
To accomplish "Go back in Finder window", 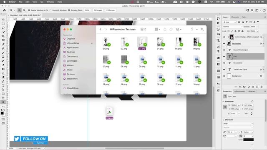I will pos(101,29).
